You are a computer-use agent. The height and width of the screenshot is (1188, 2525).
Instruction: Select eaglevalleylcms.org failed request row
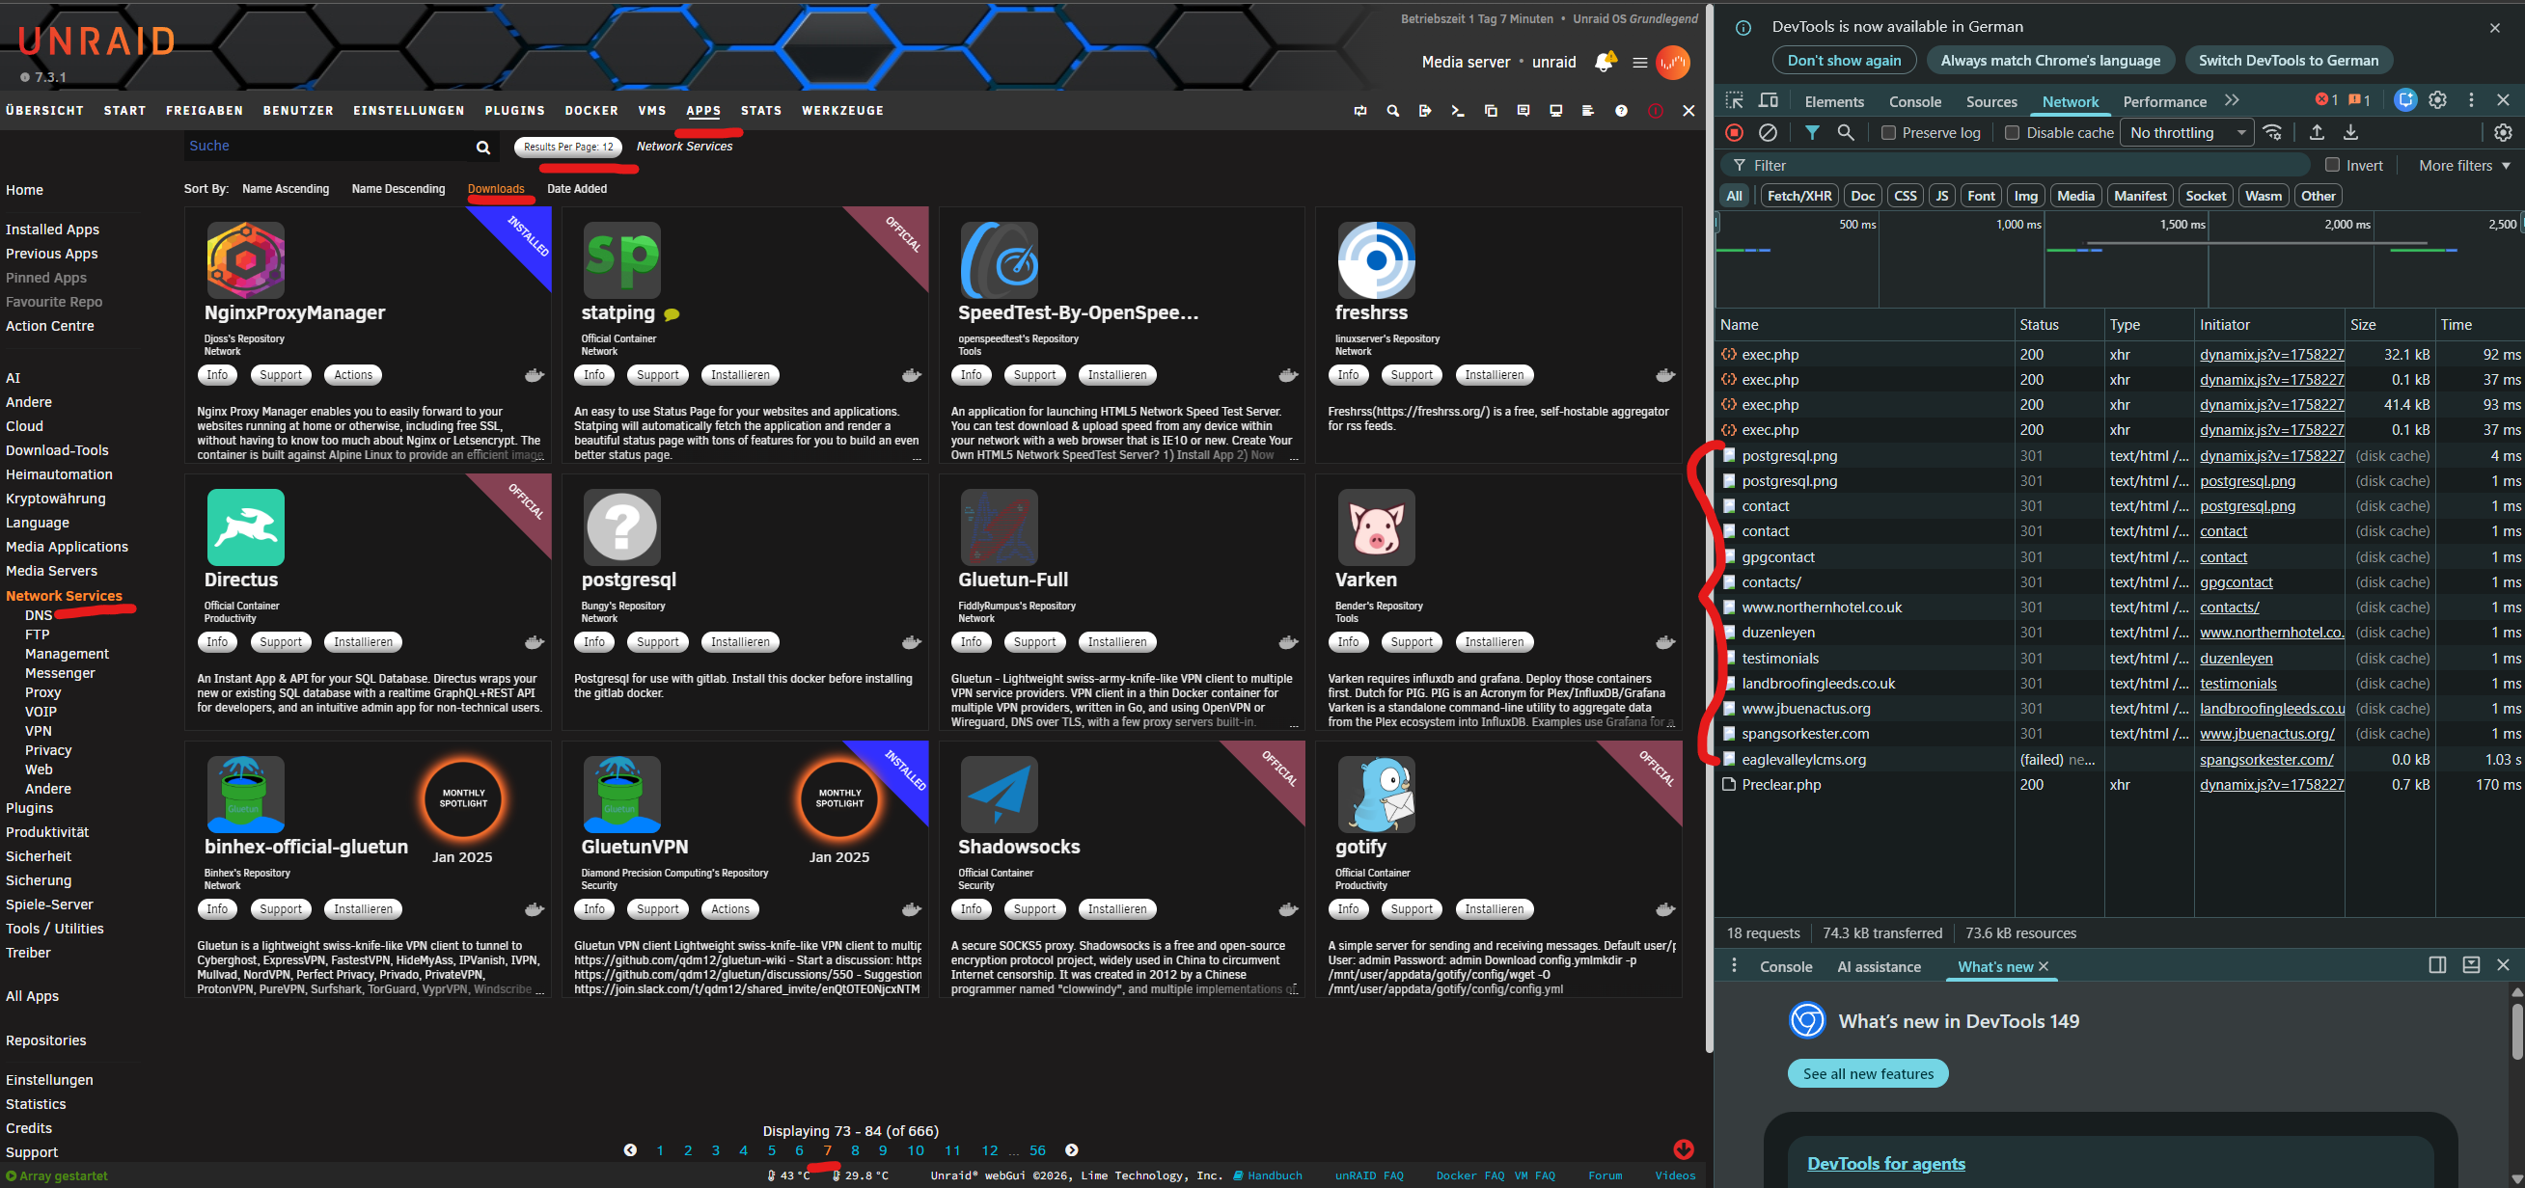coord(2119,759)
